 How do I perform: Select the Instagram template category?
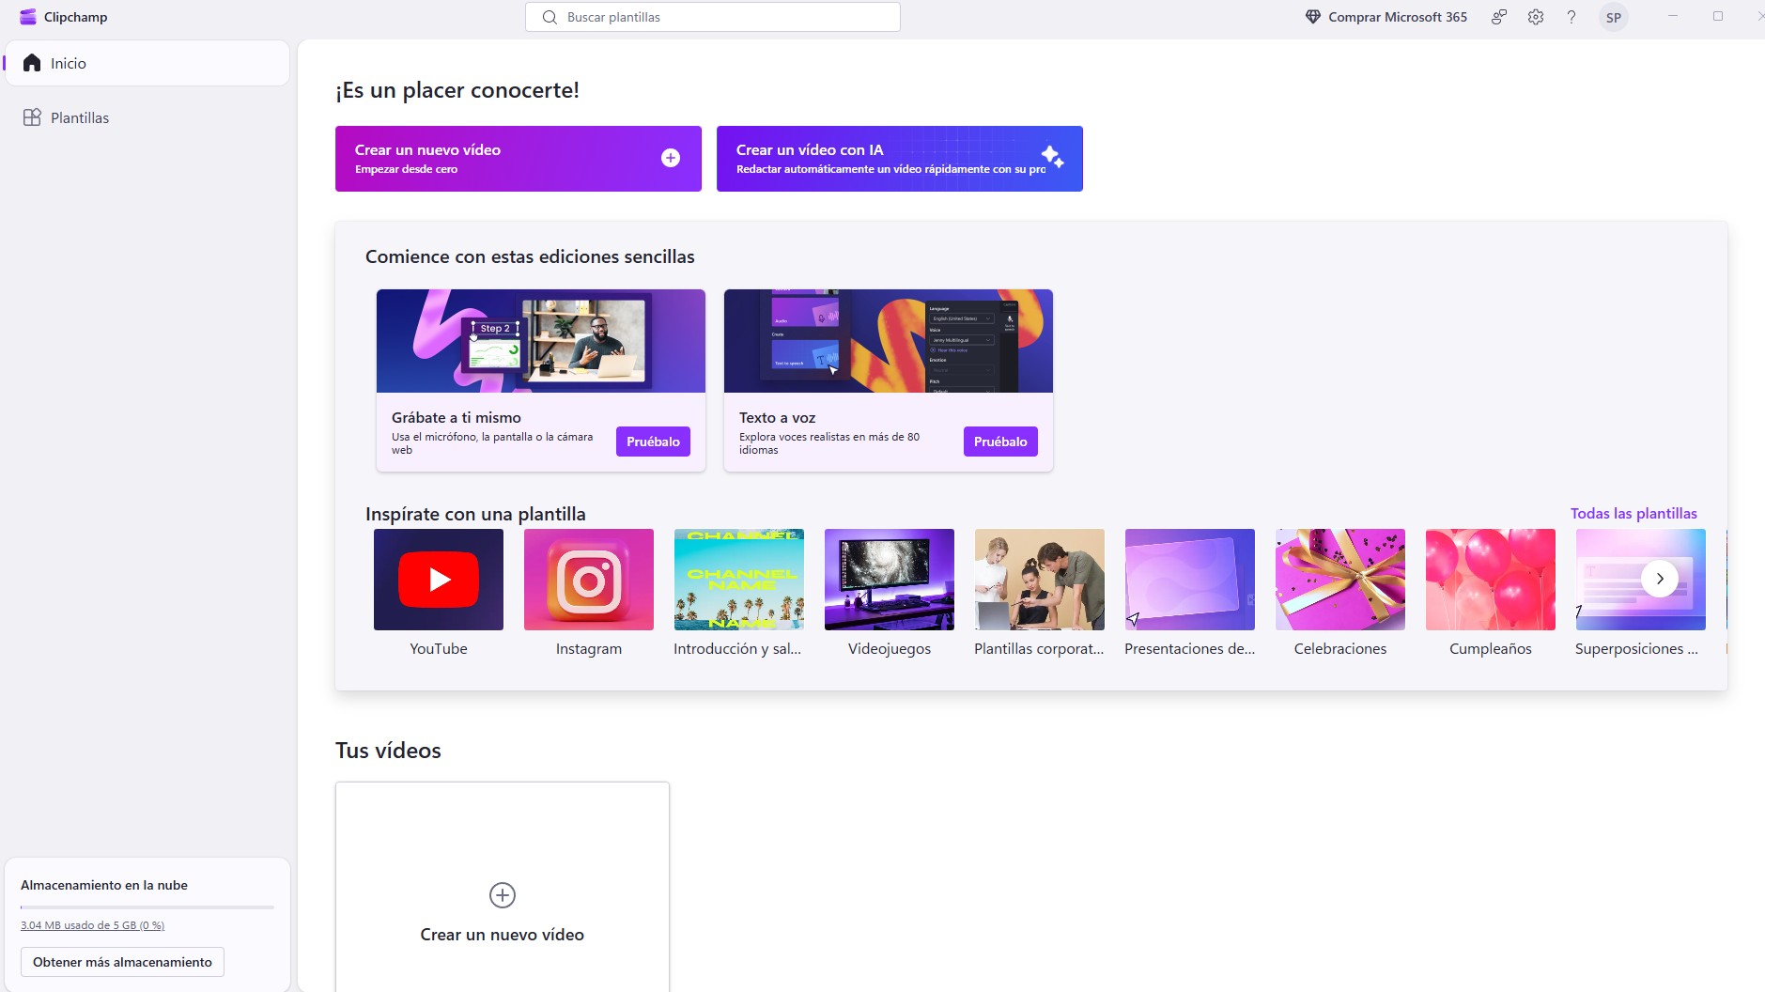pyautogui.click(x=588, y=579)
